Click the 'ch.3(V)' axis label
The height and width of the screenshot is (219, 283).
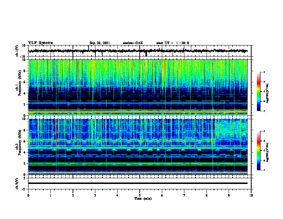point(17,184)
